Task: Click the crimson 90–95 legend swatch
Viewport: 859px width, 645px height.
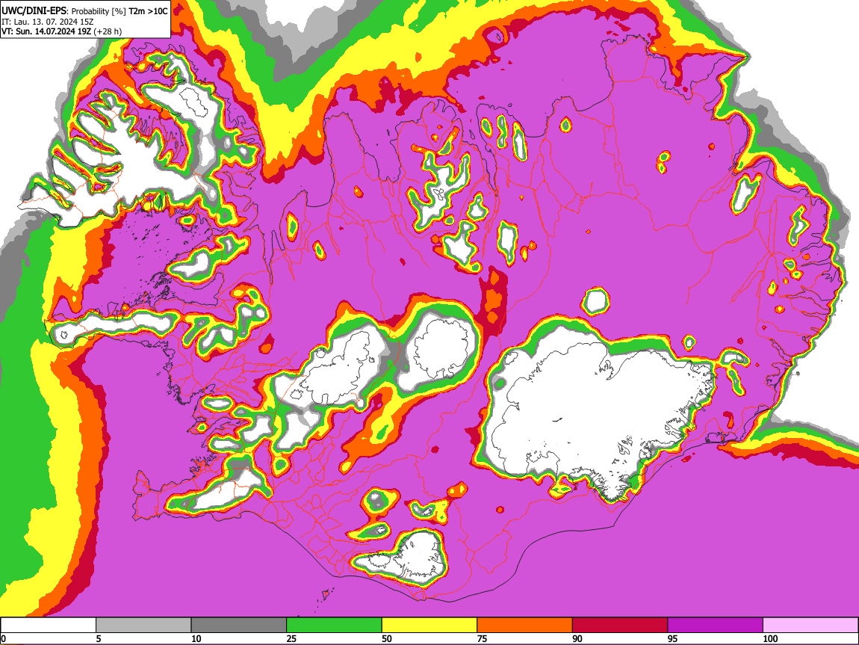Action: click(x=620, y=626)
